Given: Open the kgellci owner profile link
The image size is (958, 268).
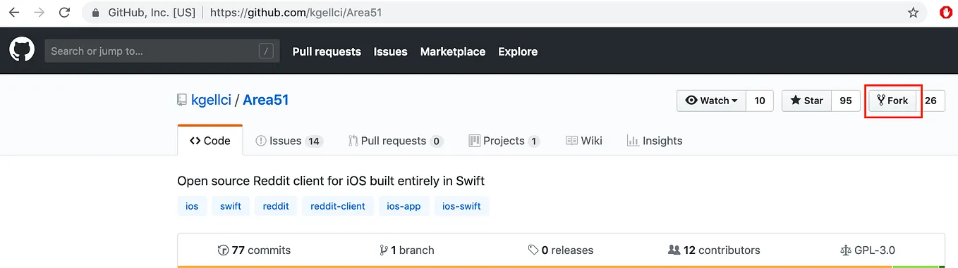Looking at the screenshot, I should tap(211, 100).
